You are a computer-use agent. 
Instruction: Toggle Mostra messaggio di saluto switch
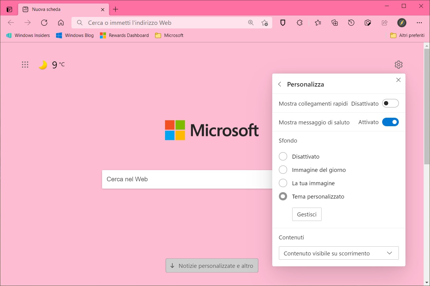[x=390, y=122]
